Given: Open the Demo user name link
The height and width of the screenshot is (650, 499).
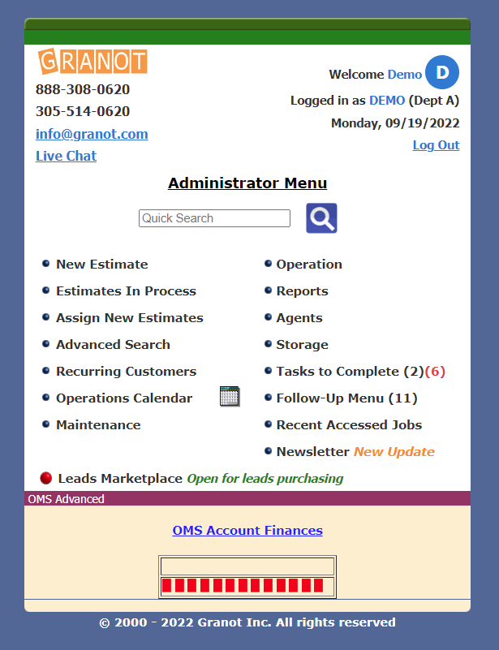Looking at the screenshot, I should (405, 74).
